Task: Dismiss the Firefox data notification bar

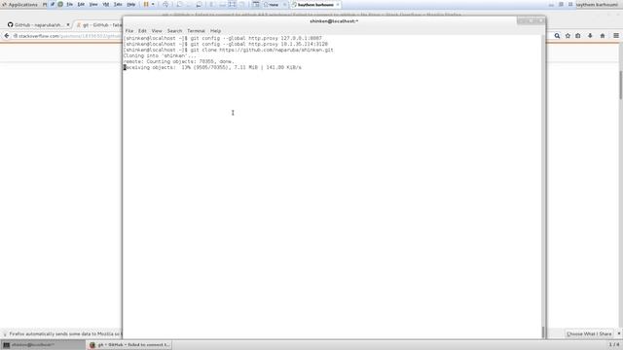Action: tap(619, 333)
